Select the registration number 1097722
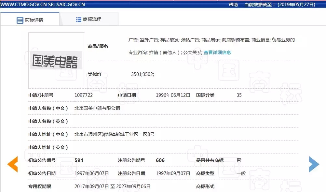 [x=84, y=95]
